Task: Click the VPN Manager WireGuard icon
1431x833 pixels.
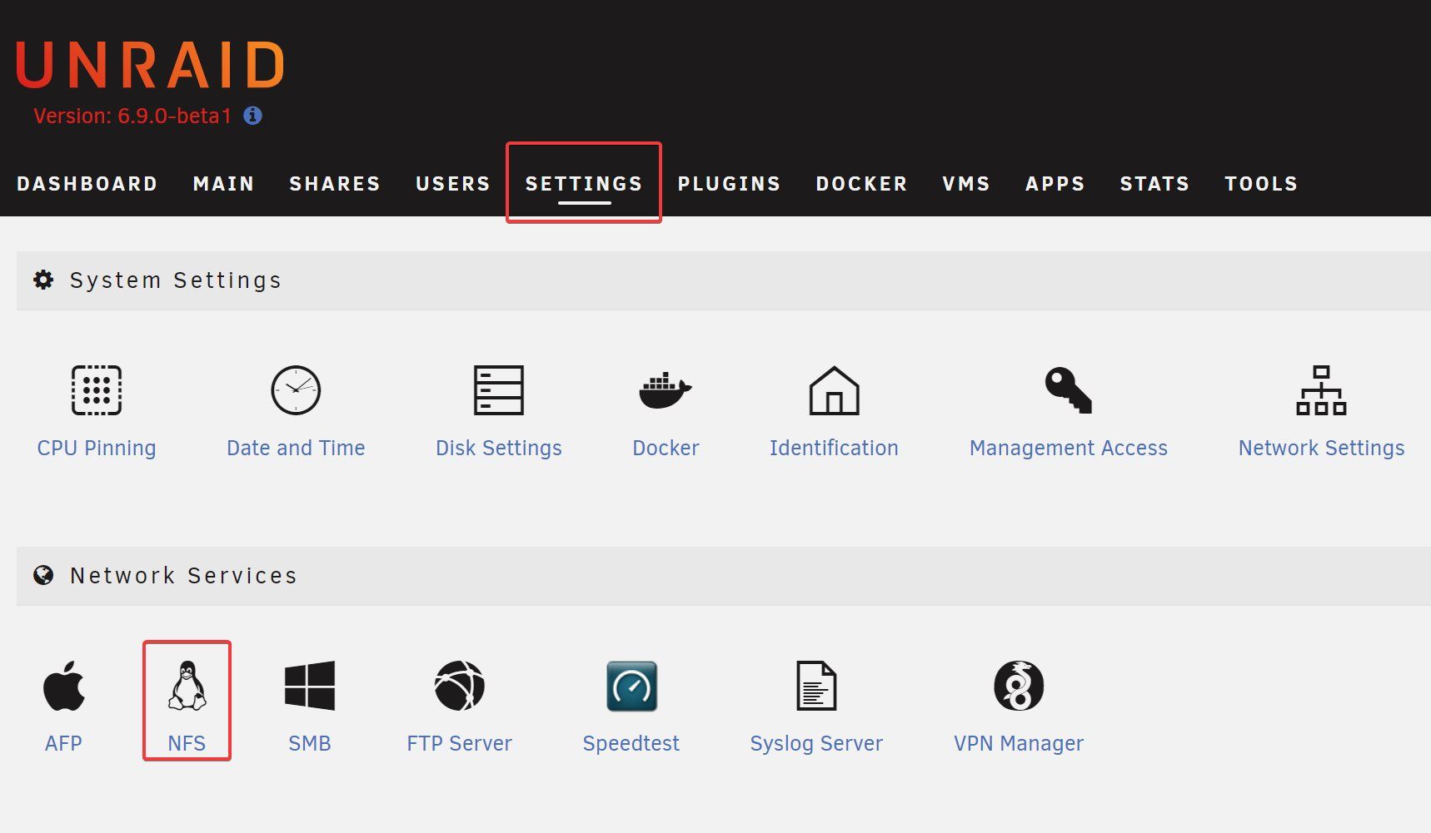Action: [1019, 686]
